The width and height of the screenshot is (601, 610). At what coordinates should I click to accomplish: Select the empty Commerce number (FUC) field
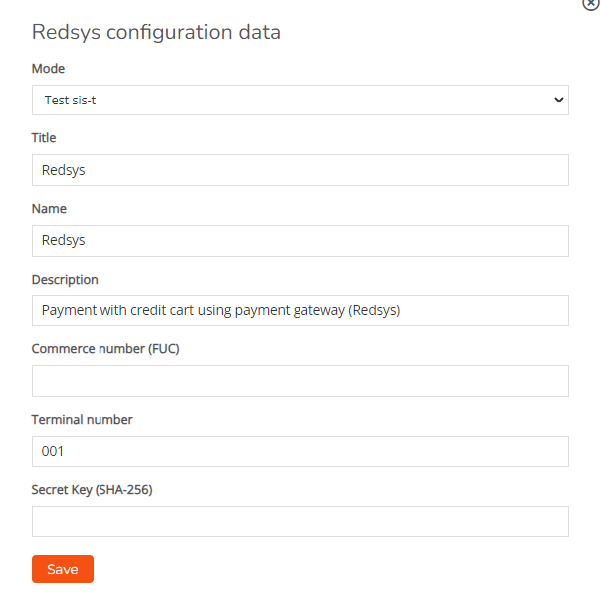click(x=300, y=381)
